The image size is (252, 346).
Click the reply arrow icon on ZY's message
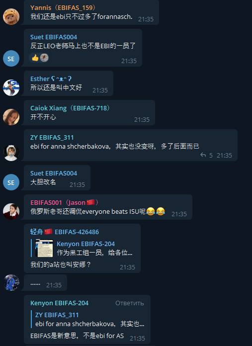click(x=203, y=155)
